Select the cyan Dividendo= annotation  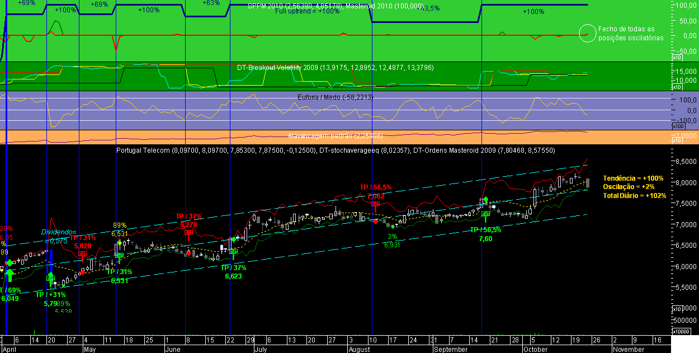coord(59,232)
